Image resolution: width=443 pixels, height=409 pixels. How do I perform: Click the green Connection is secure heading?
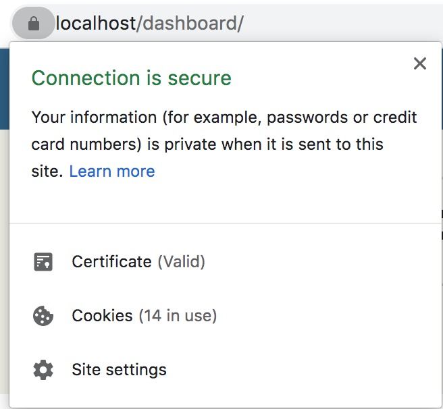pyautogui.click(x=132, y=78)
